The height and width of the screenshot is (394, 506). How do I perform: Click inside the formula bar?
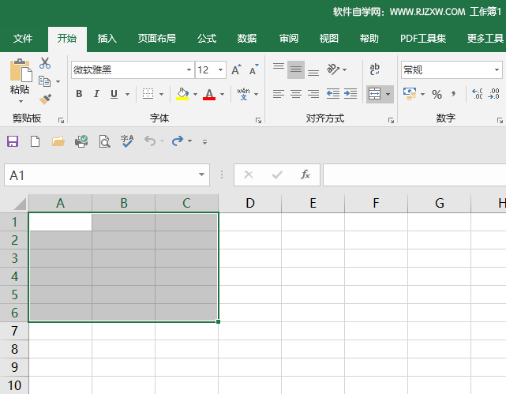pyautogui.click(x=414, y=174)
